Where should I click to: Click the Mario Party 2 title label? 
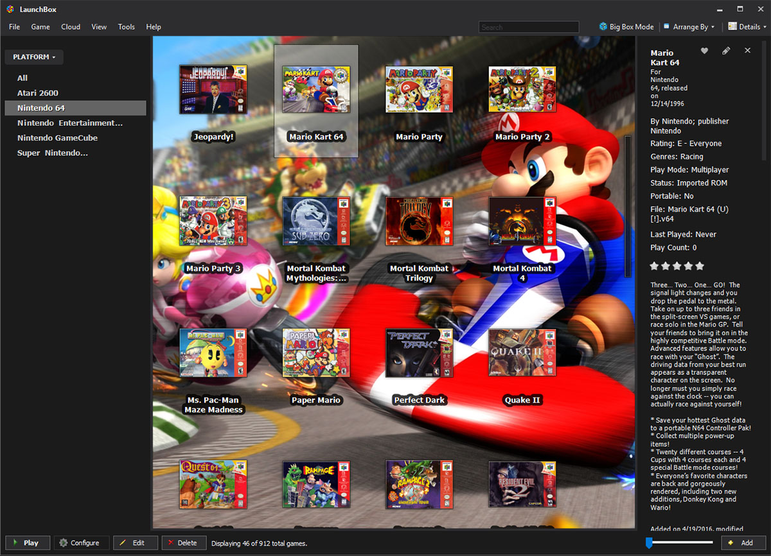point(522,137)
